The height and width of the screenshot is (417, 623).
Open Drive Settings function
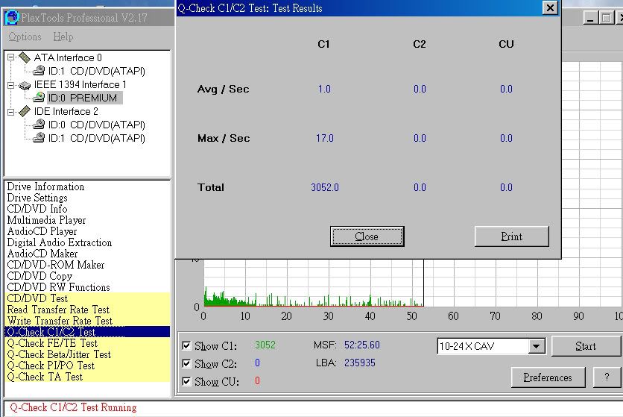pyautogui.click(x=37, y=198)
